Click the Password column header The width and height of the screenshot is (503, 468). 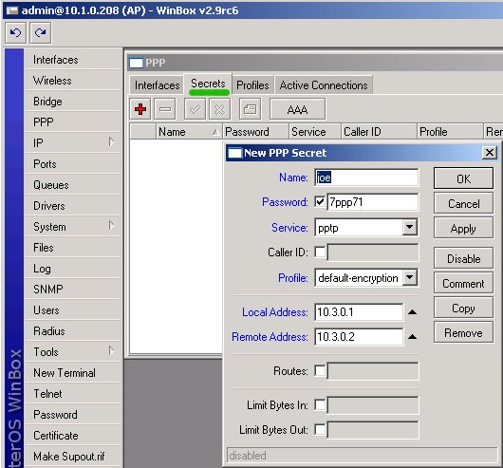(x=255, y=131)
